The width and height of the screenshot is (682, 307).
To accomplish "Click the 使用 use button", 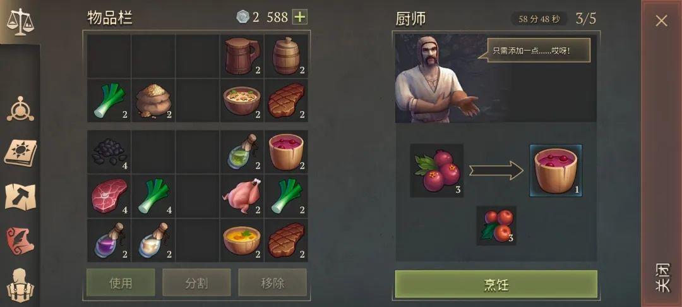I will tap(121, 282).
